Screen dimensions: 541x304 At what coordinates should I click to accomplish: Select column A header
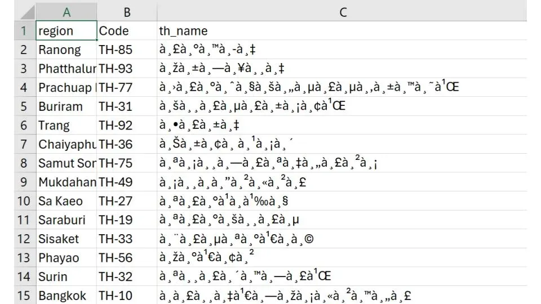[66, 12]
